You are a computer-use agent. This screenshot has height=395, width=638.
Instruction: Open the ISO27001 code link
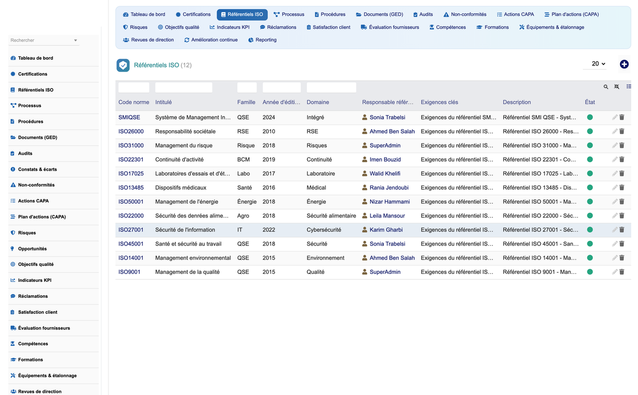131,230
